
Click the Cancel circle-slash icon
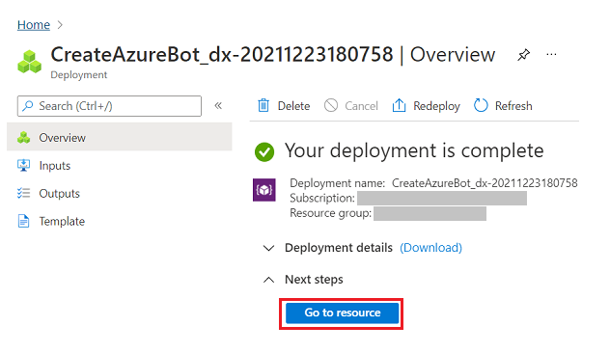331,105
